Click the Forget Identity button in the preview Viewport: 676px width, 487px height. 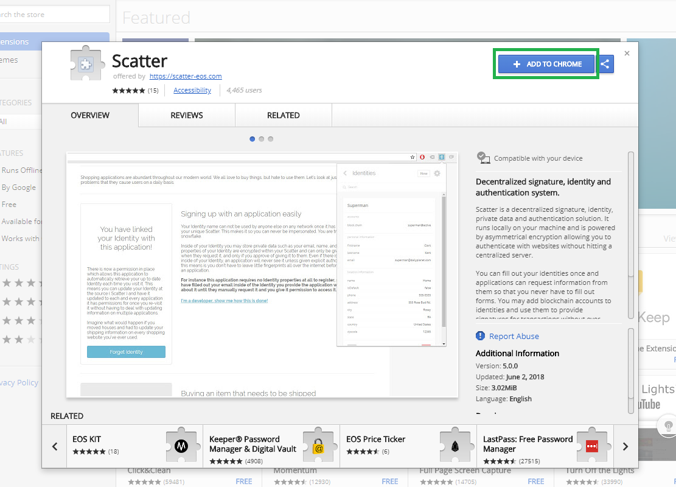(126, 352)
